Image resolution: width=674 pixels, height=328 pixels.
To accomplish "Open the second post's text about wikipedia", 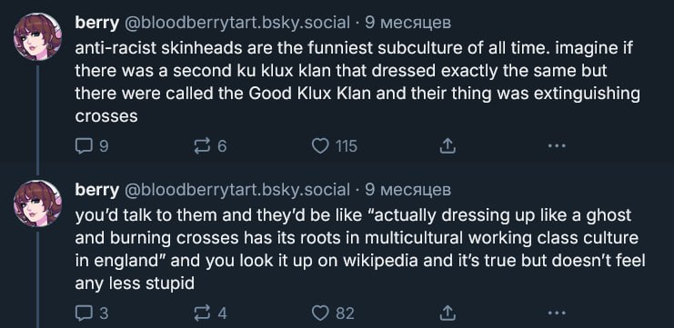I will [x=360, y=249].
